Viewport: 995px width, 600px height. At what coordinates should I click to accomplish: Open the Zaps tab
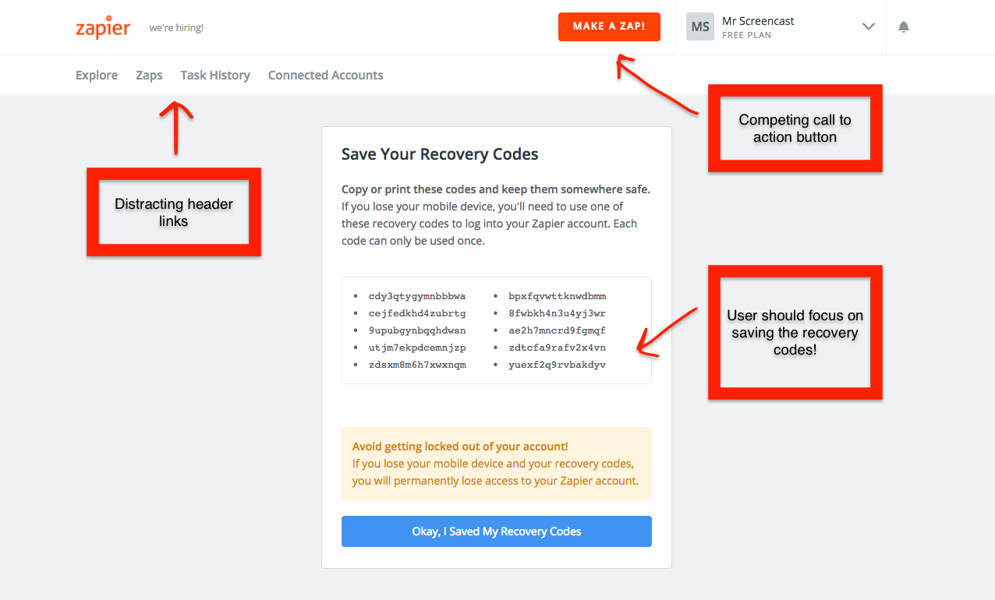[x=149, y=75]
